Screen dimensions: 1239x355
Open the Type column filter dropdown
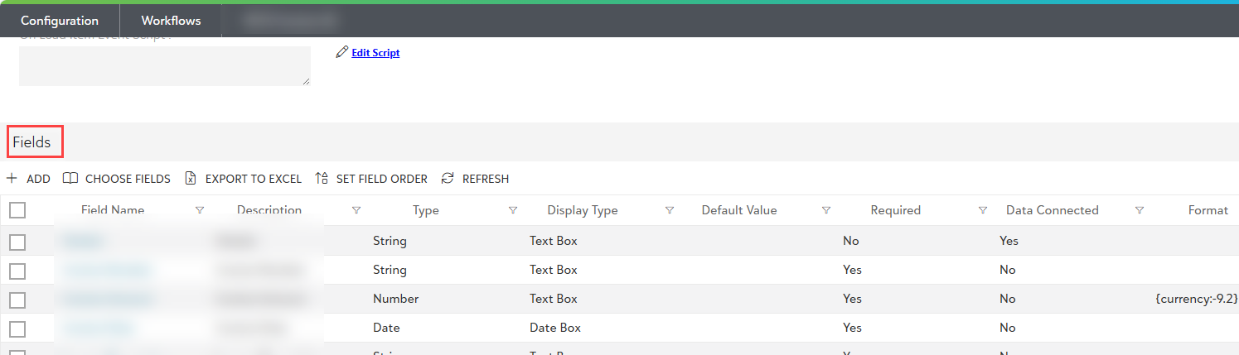point(513,210)
